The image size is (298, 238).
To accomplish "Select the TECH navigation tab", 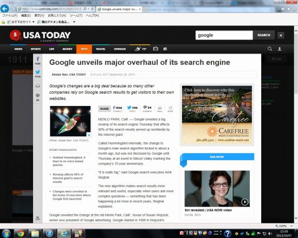I will coord(84,49).
